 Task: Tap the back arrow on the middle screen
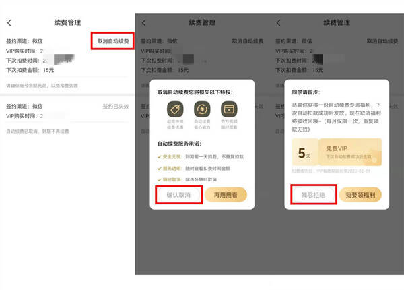point(144,23)
